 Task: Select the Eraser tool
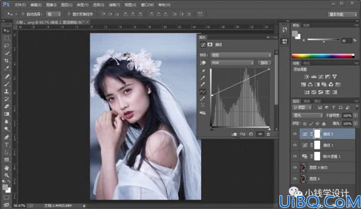pos(7,107)
